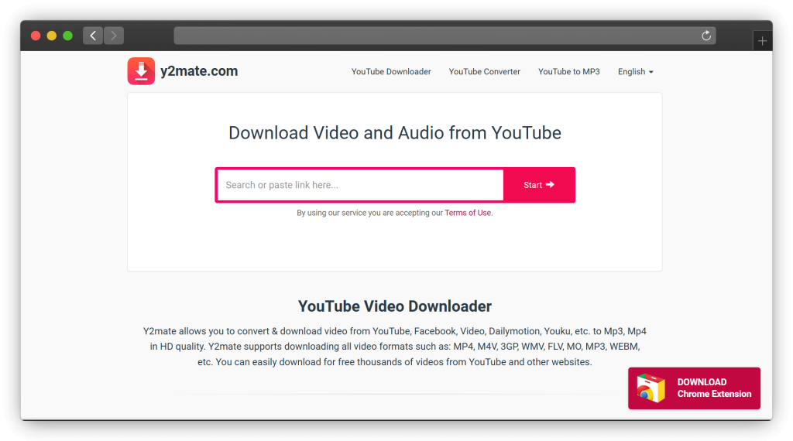The height and width of the screenshot is (441, 793).
Task: Click the Download Chrome Extension button
Action: (x=694, y=388)
